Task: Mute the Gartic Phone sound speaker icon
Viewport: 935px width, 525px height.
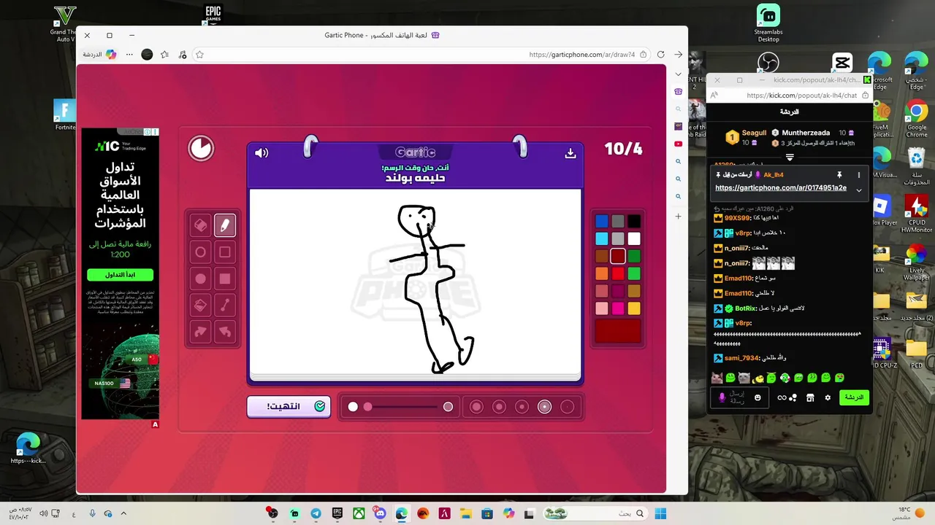Action: tap(262, 152)
